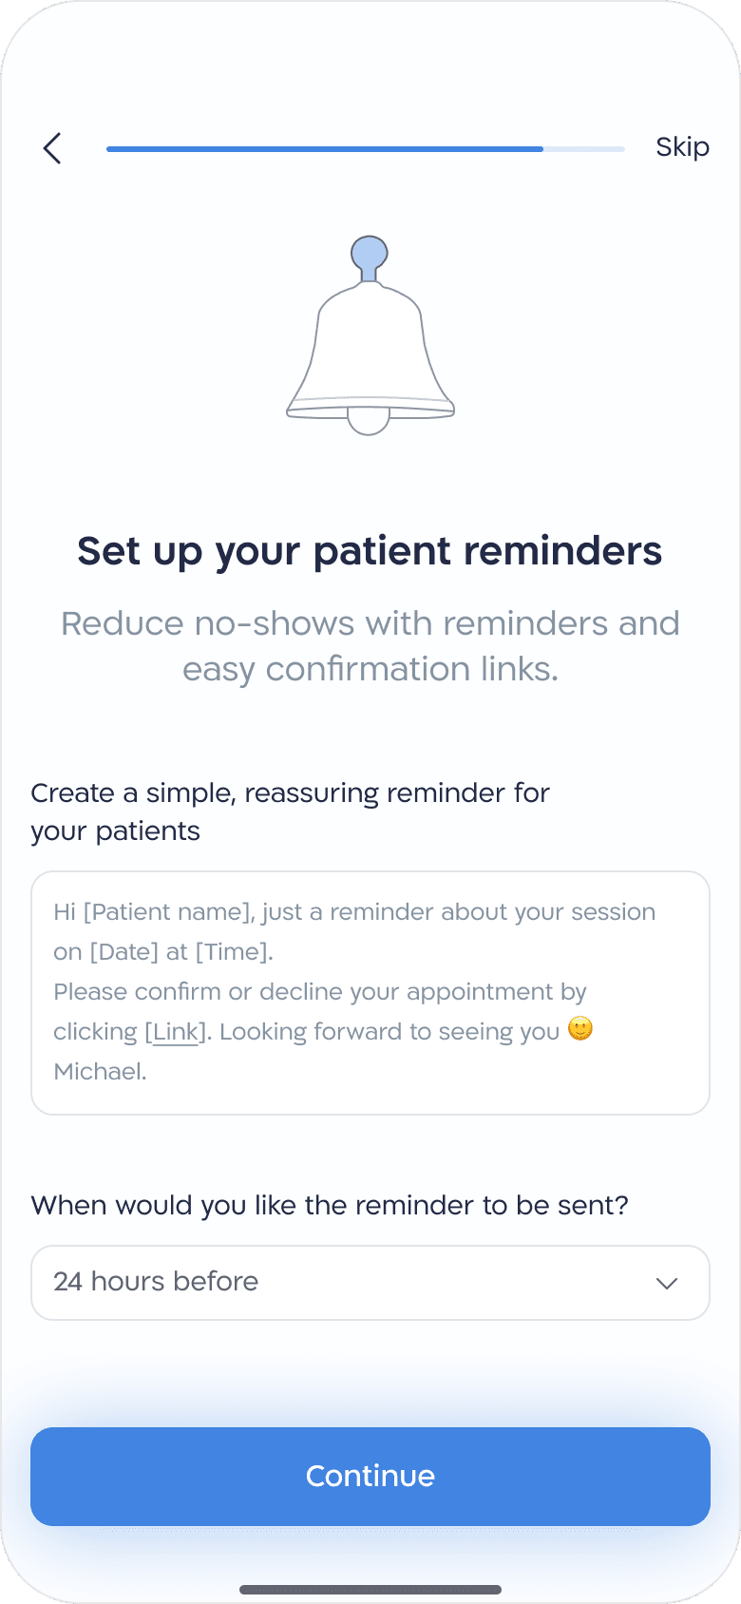Click the 'Set up your patient reminders' heading
This screenshot has height=1604, width=741.
[x=370, y=551]
